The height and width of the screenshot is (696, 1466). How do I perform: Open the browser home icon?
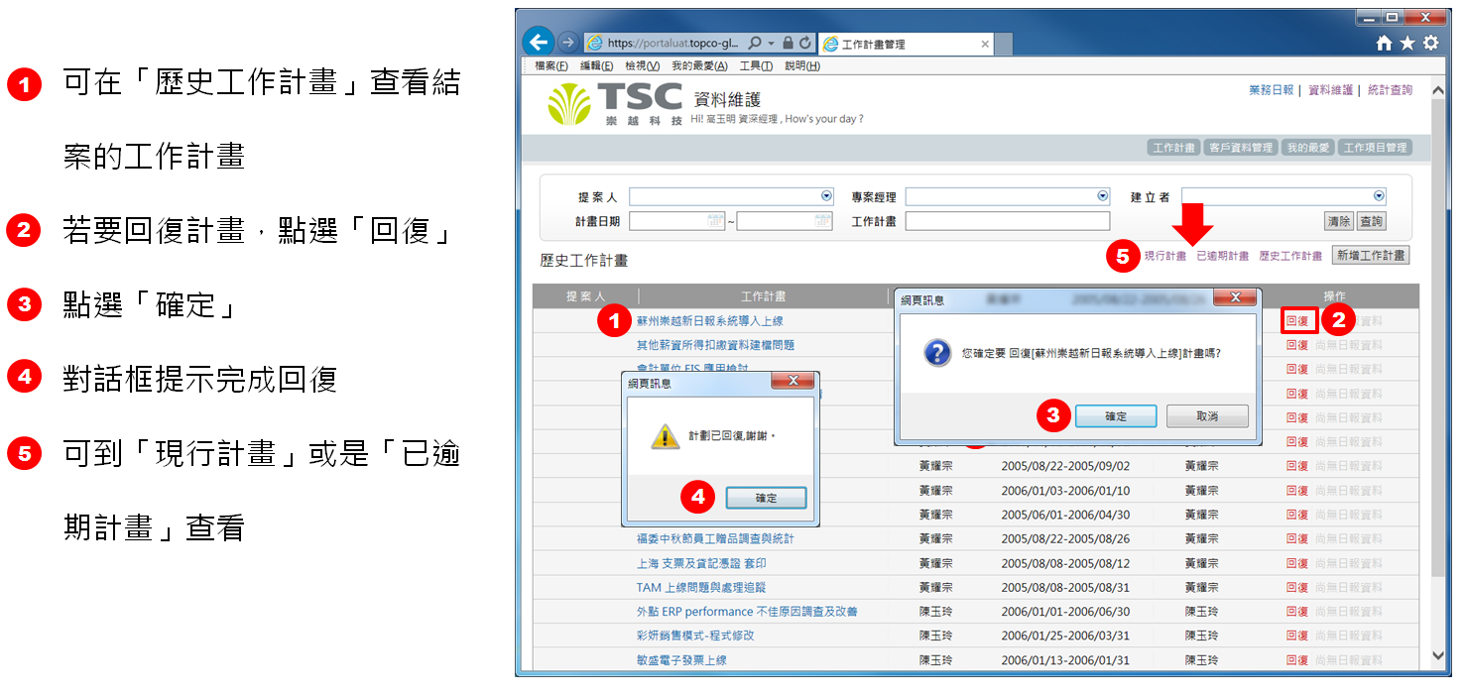[x=1385, y=44]
